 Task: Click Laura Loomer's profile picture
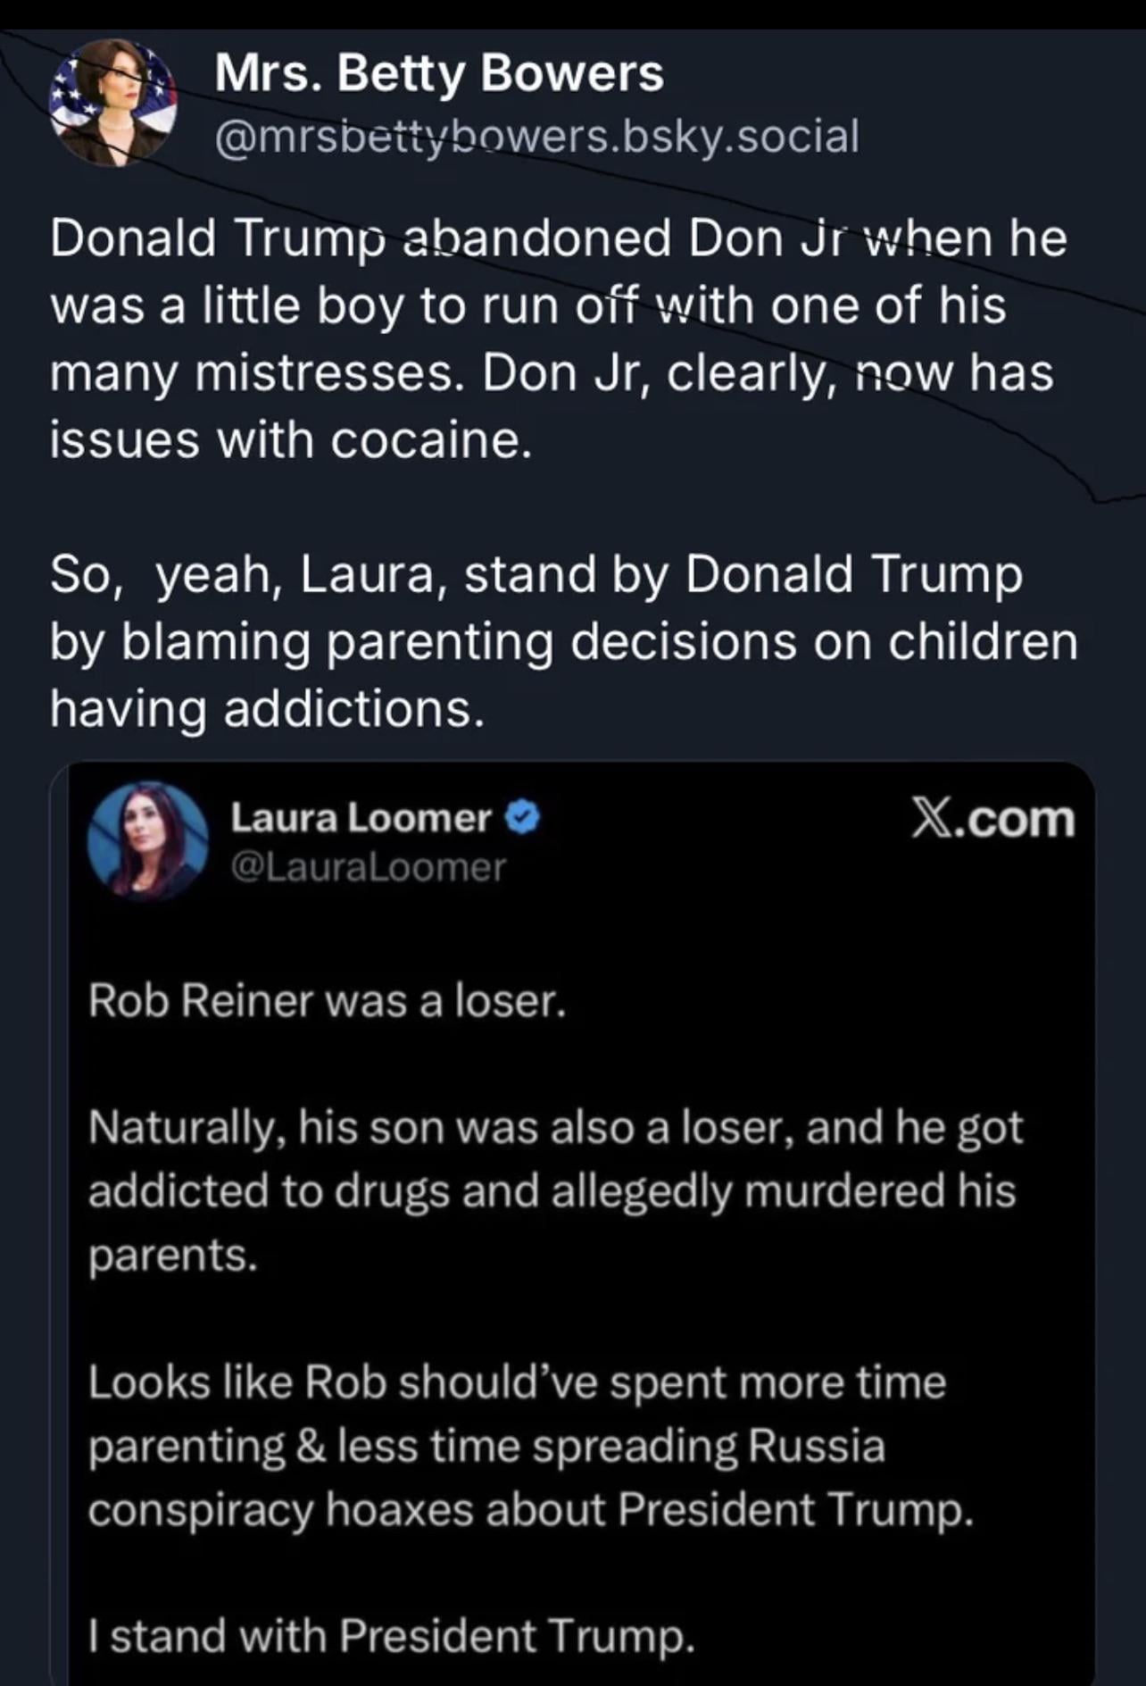point(147,841)
